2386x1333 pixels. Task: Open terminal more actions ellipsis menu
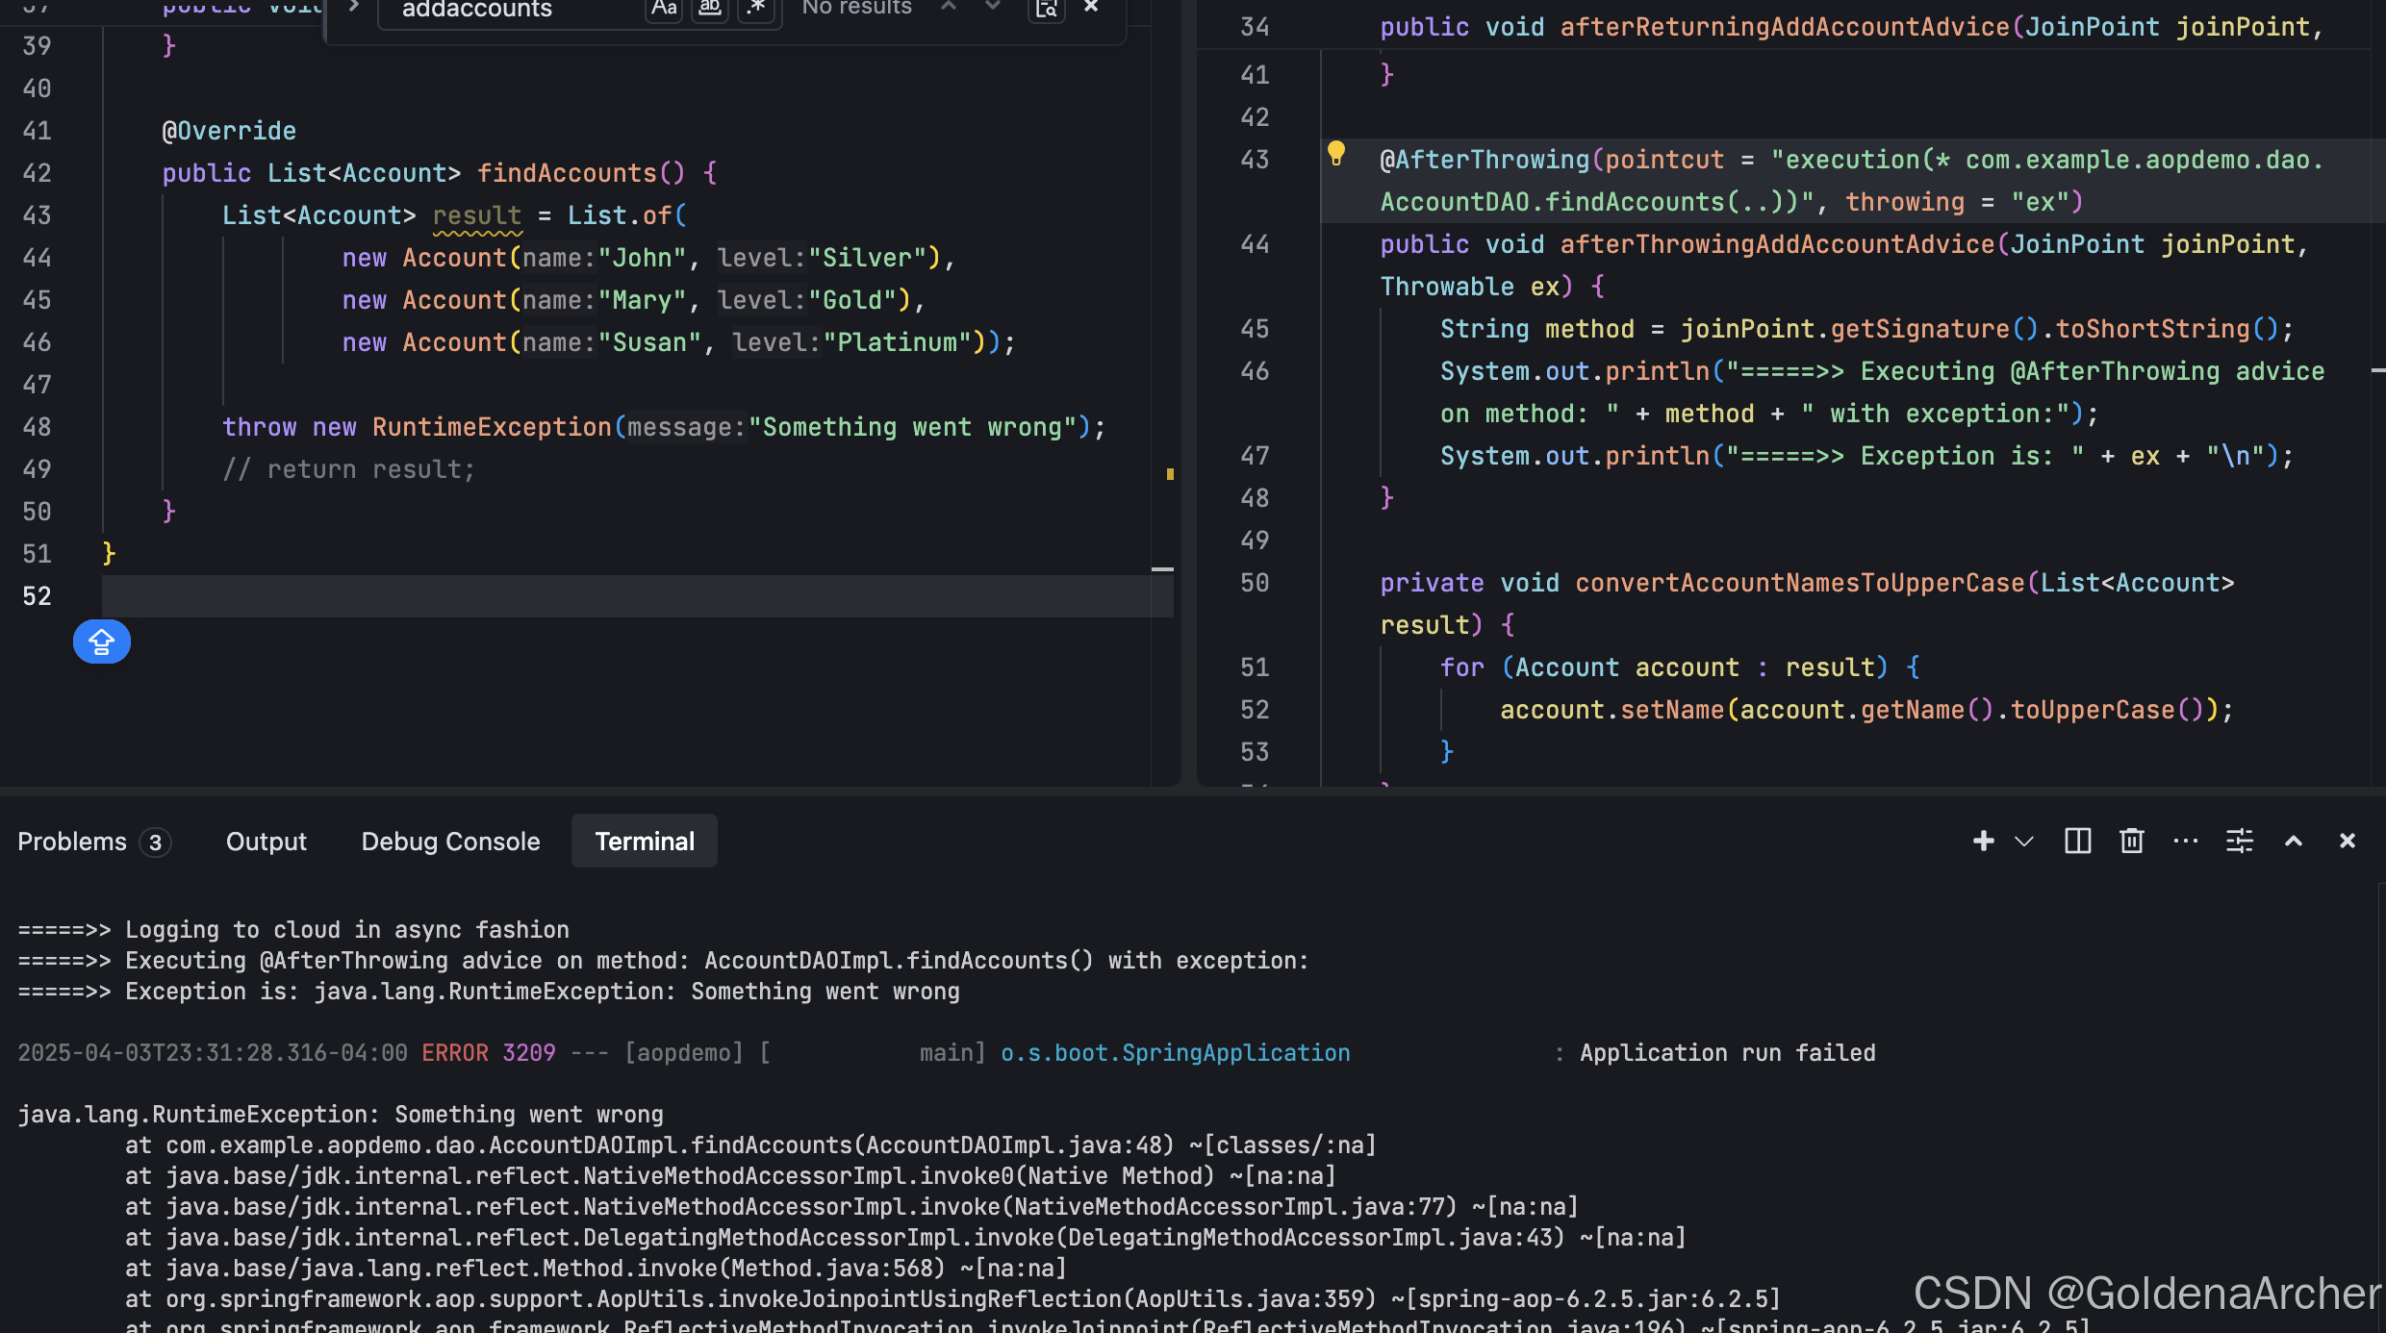tap(2186, 842)
